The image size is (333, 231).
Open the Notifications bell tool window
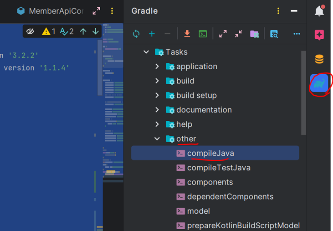319,10
